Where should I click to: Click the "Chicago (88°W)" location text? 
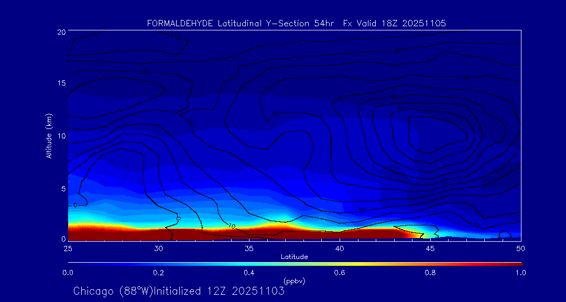coord(113,291)
